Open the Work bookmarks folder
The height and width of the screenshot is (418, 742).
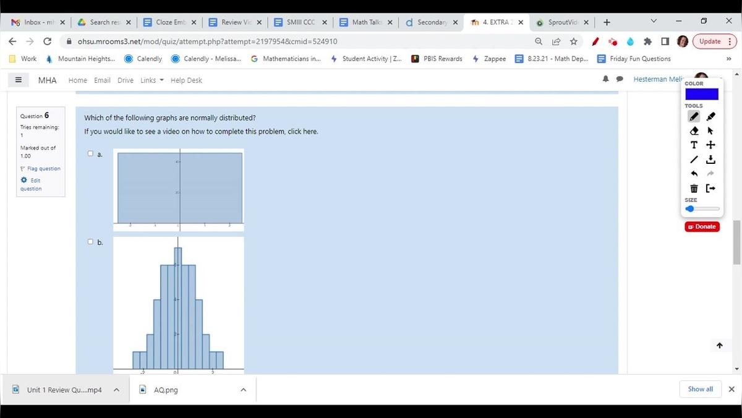22,59
